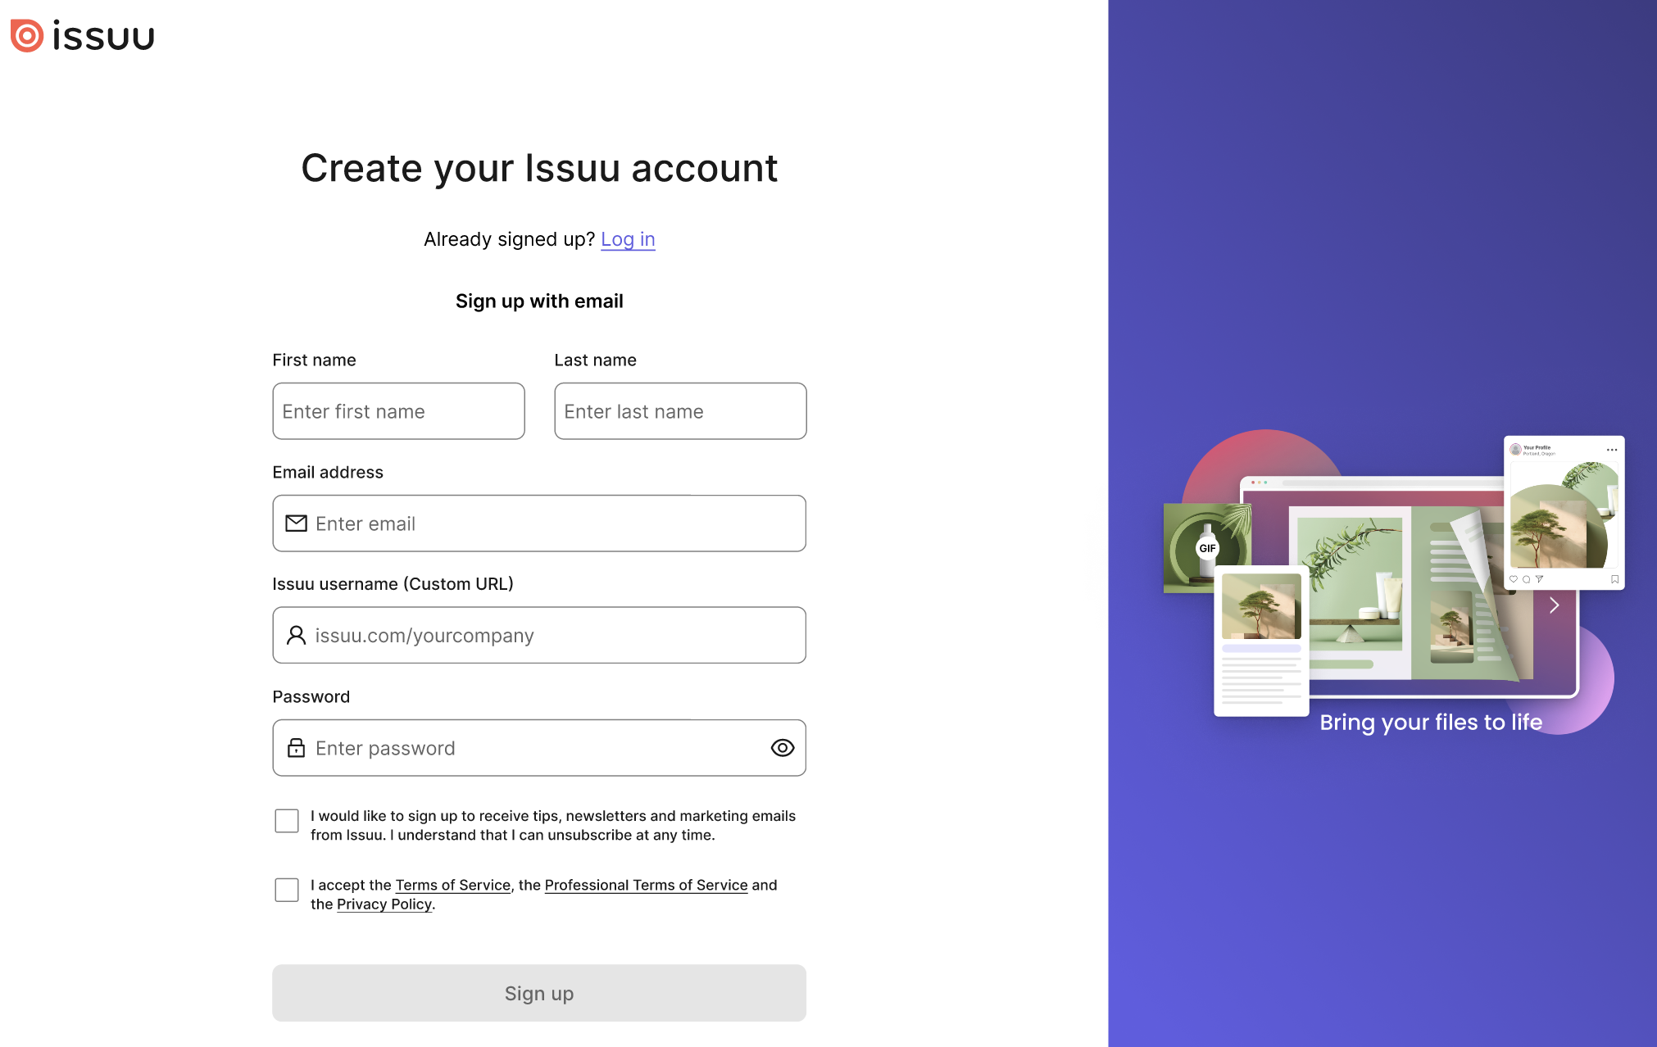Click the heart icon on profile card
Screen dimensions: 1657x1047
pyautogui.click(x=1514, y=579)
